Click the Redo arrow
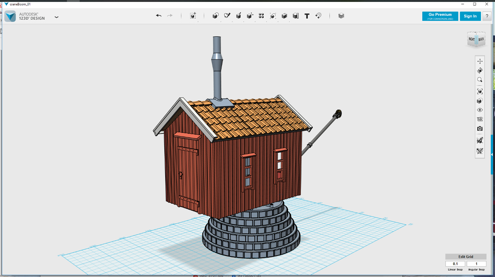This screenshot has width=495, height=277. pyautogui.click(x=170, y=16)
